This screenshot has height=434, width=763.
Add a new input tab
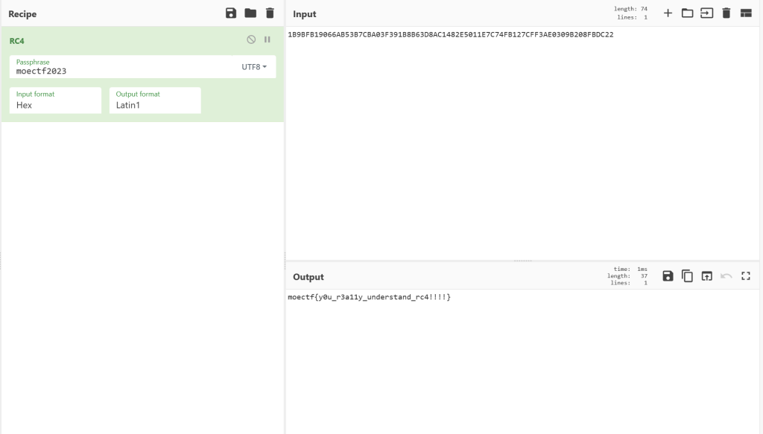pos(668,13)
